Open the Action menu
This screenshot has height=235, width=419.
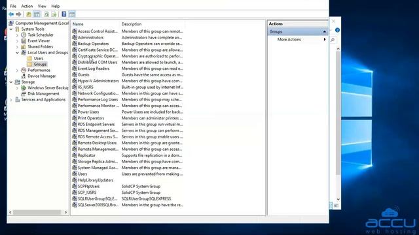pos(27,6)
